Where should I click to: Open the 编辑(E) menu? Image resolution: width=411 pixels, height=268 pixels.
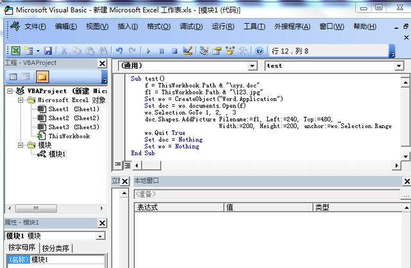66,26
